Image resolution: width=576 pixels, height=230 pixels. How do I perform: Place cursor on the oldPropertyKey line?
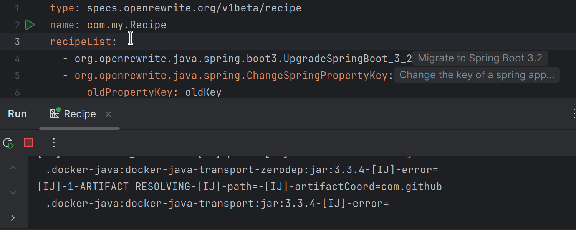click(x=154, y=92)
